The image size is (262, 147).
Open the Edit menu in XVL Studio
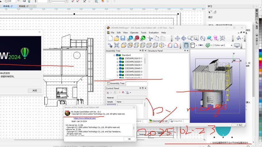(x=119, y=33)
